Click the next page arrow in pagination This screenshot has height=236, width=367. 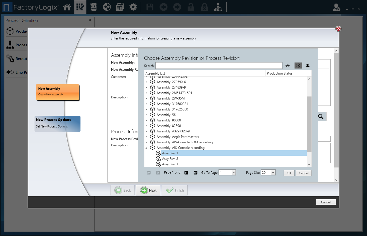pyautogui.click(x=186, y=172)
